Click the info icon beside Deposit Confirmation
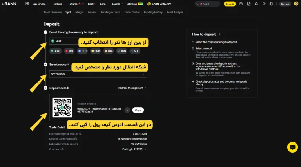301x167 pixels. [76, 139]
